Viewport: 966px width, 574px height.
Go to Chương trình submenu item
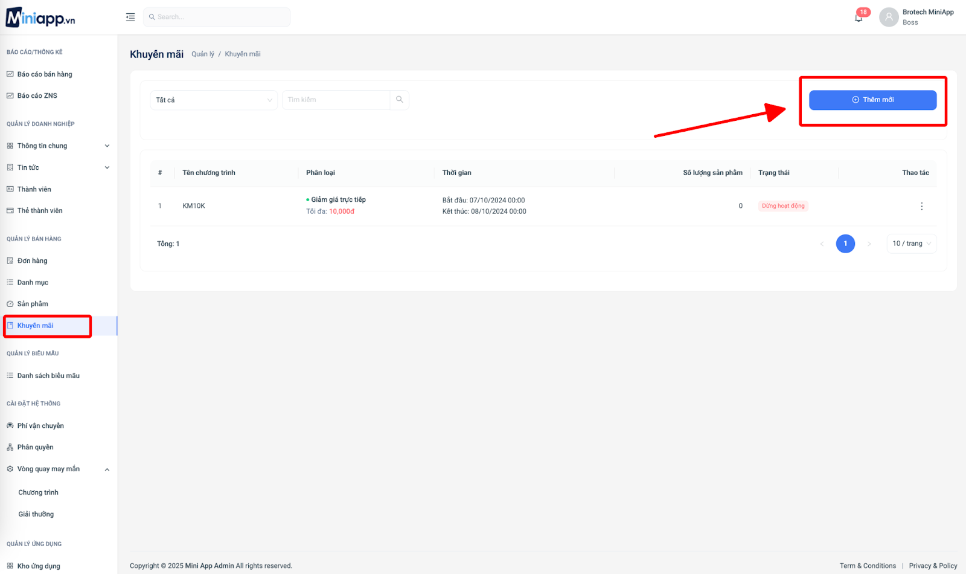point(39,492)
